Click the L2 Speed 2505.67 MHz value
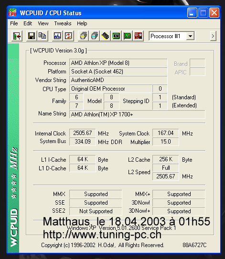The image size is (225, 259). [x=166, y=176]
